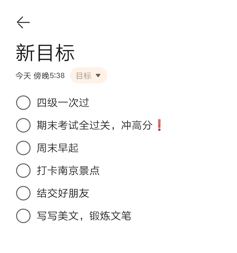Check off 四级一次过
The width and height of the screenshot is (237, 253).
(x=23, y=103)
